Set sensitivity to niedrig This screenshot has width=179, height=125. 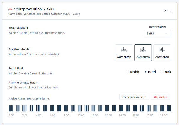pos(128,72)
